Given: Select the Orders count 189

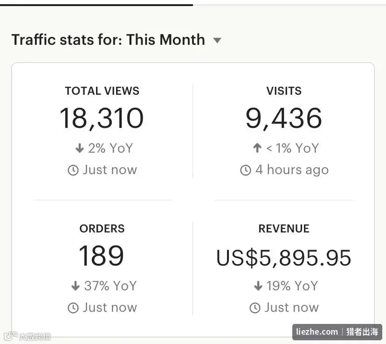Looking at the screenshot, I should 101,256.
